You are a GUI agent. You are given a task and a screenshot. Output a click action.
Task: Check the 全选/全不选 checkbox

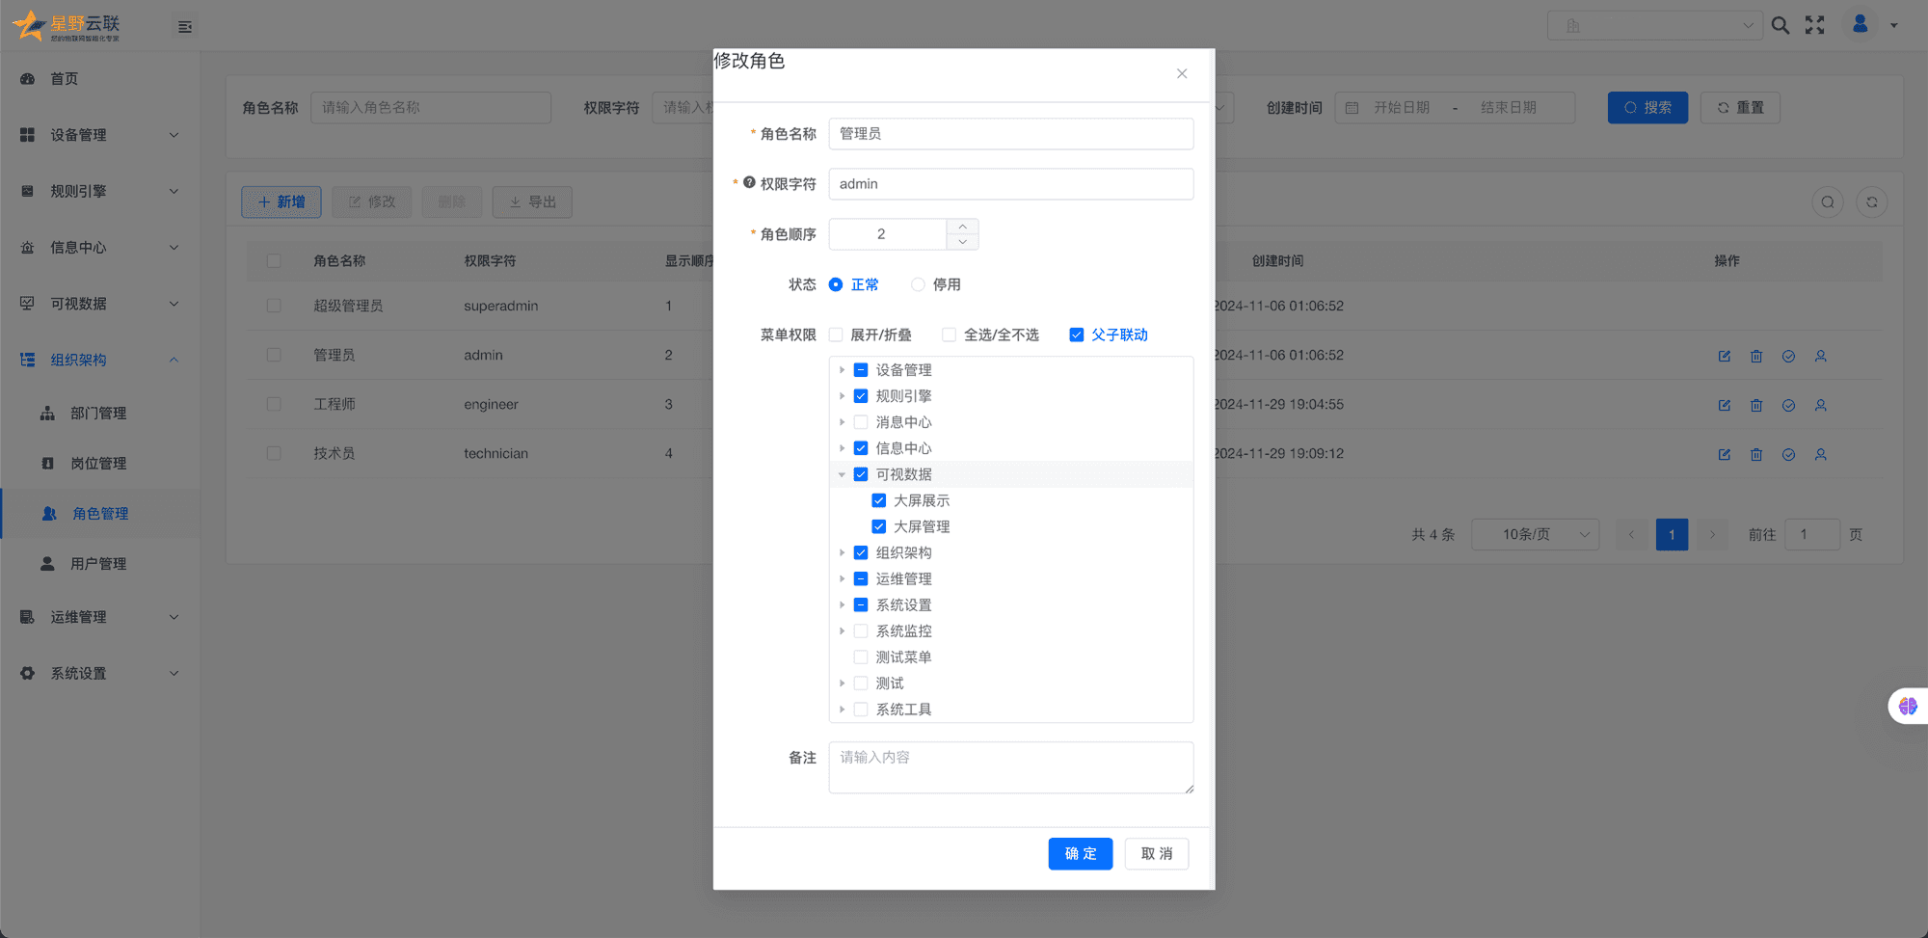950,335
